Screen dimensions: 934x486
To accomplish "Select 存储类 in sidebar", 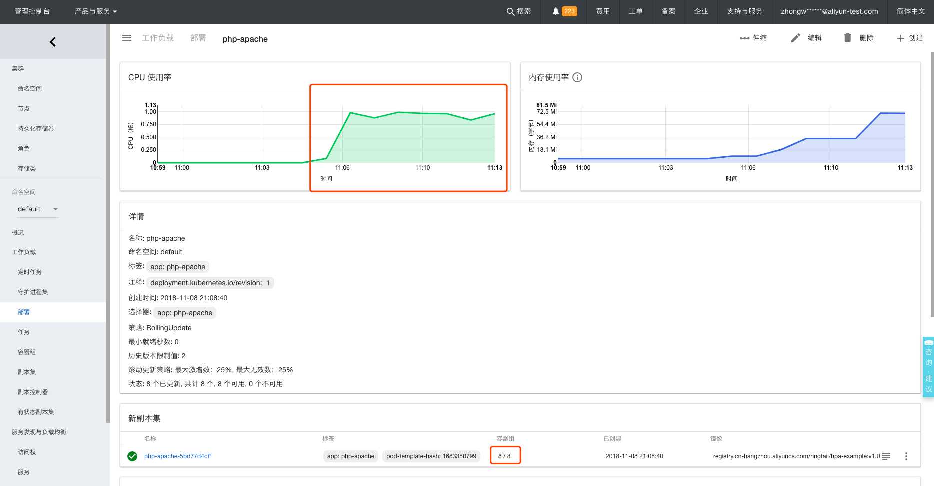I will click(27, 168).
